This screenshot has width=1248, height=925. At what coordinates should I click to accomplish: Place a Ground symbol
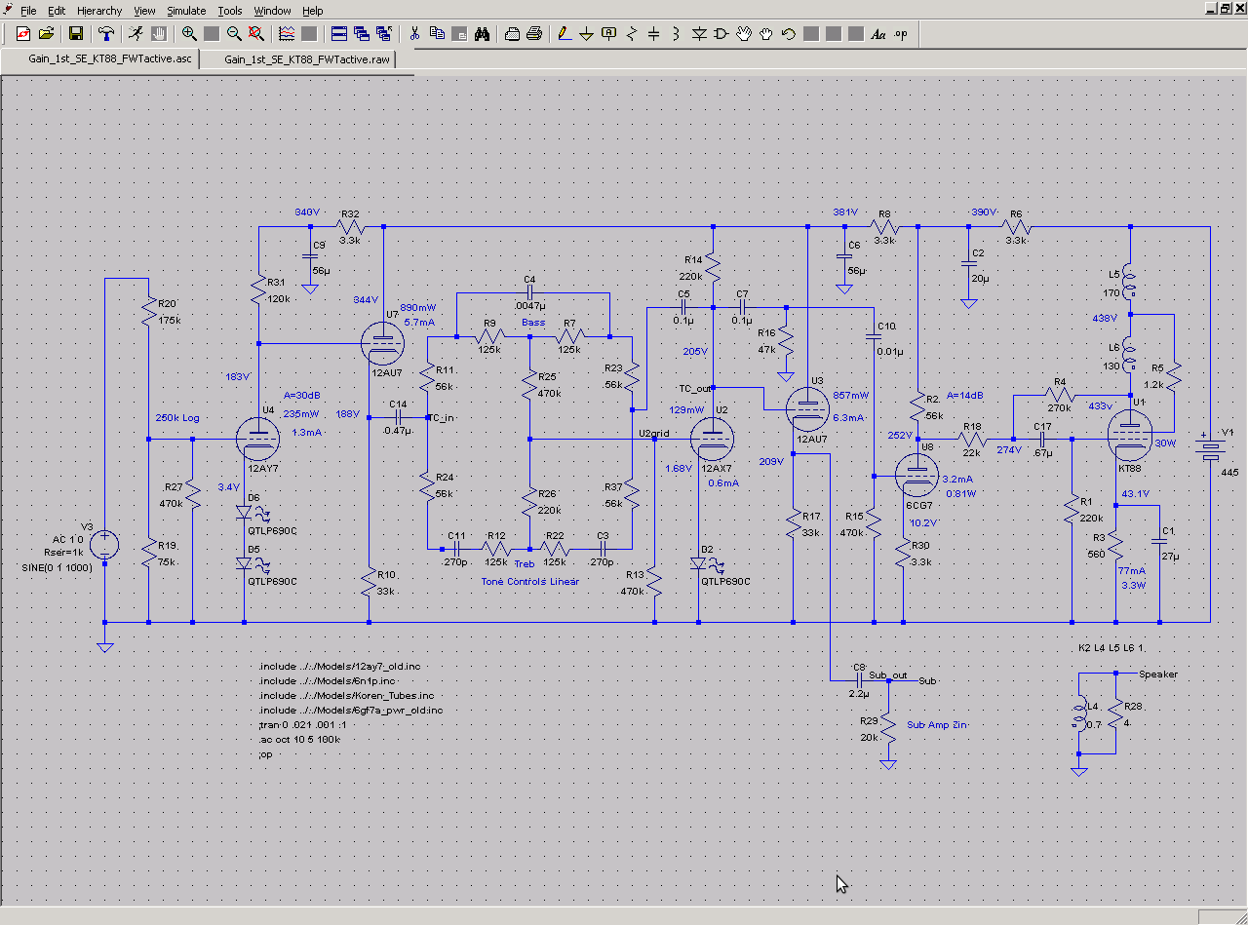coord(587,34)
